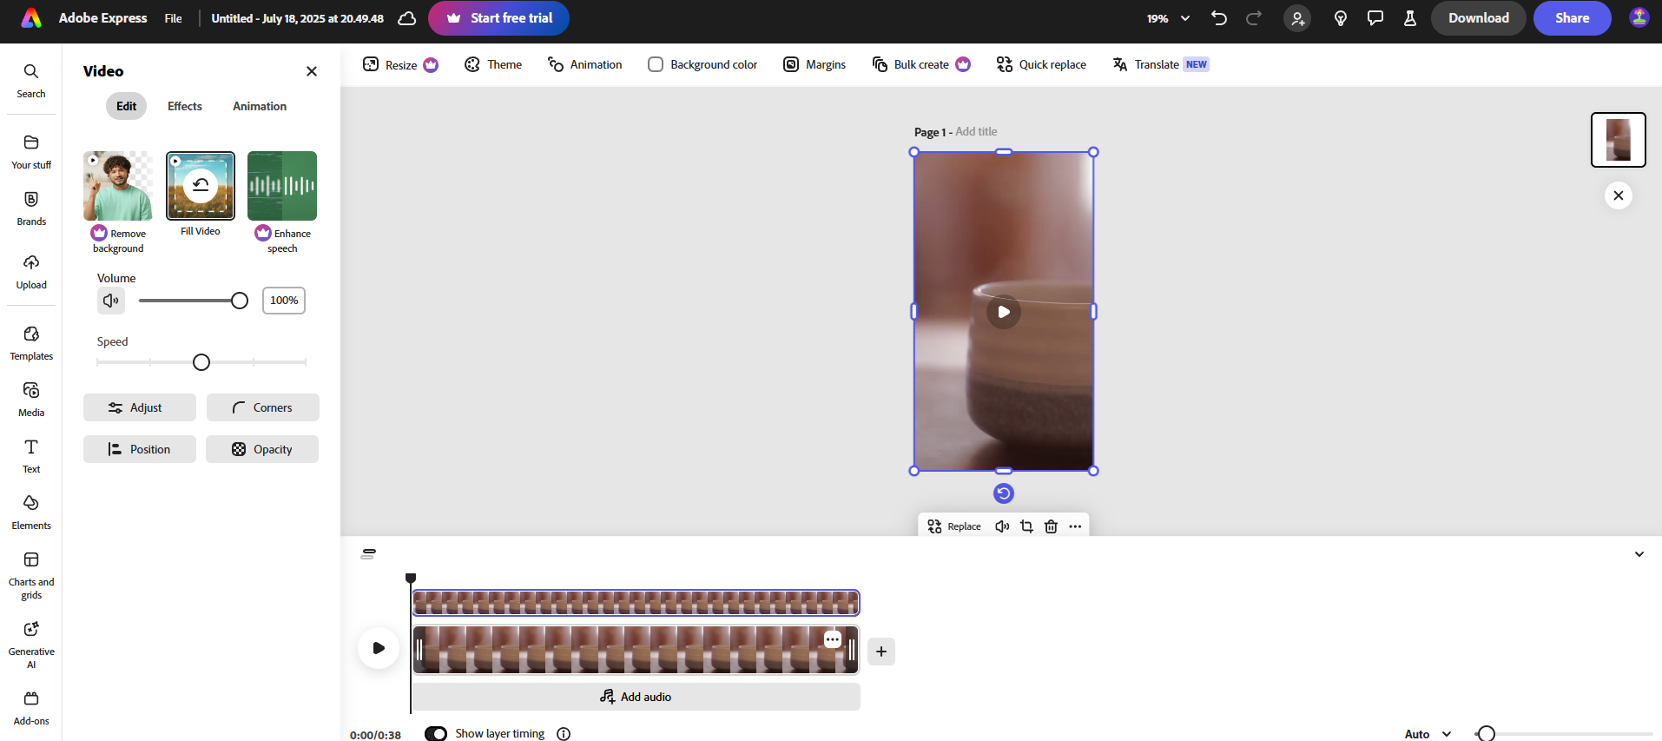Open the Theme toolbar option
Screen dimensions: 1662x741
pos(493,64)
